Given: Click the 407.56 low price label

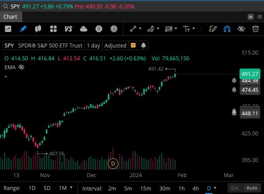Looking at the screenshot, I should (x=57, y=154).
